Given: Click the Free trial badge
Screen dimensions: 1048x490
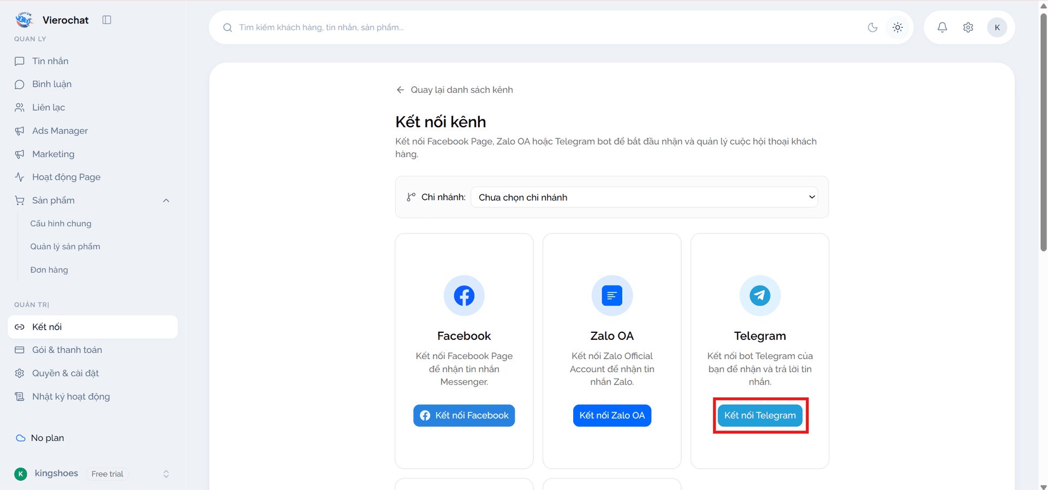Looking at the screenshot, I should [108, 474].
